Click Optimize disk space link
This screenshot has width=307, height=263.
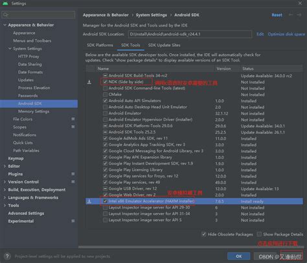coord(286,34)
